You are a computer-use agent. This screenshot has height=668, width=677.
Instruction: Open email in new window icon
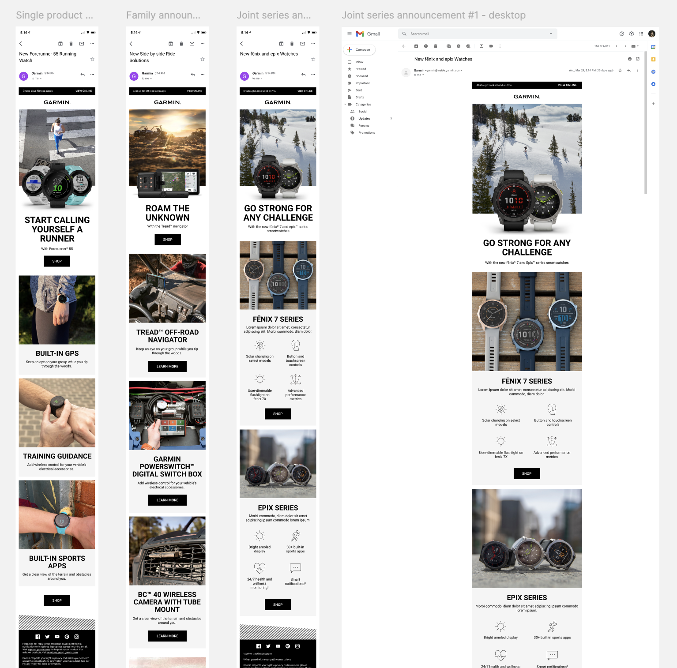(638, 59)
